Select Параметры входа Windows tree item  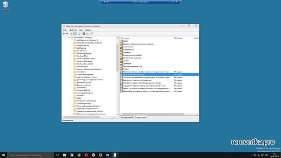click(x=87, y=109)
